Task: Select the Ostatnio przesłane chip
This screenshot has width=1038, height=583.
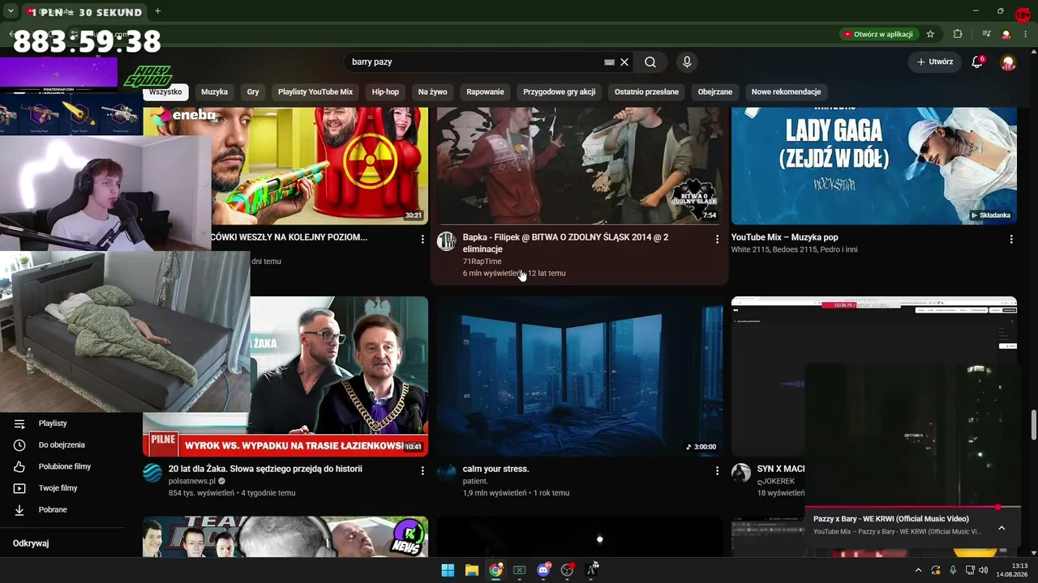Action: (x=646, y=91)
